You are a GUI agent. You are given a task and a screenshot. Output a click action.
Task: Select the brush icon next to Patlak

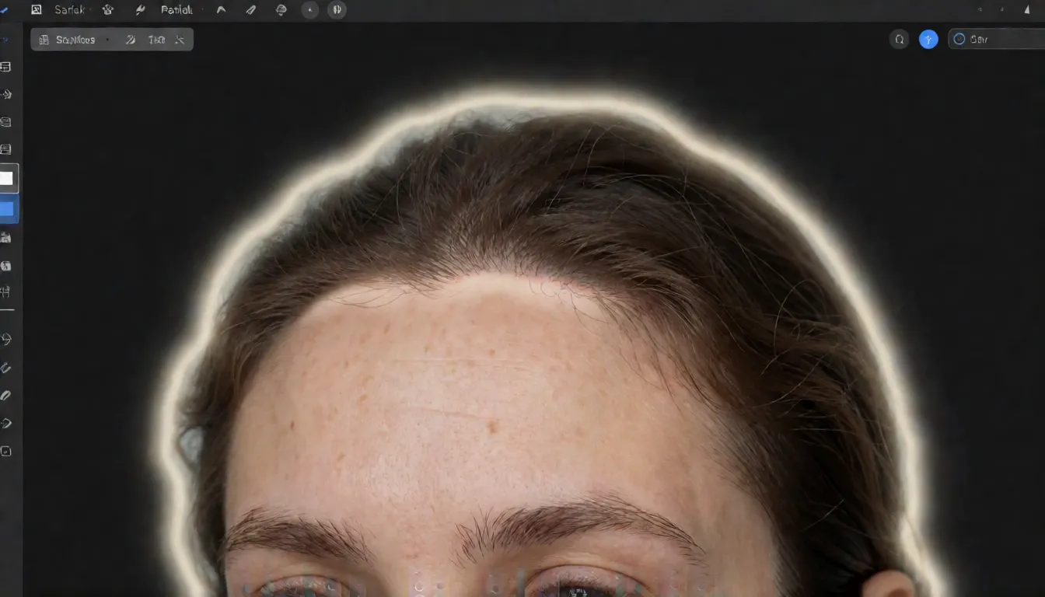click(x=140, y=9)
